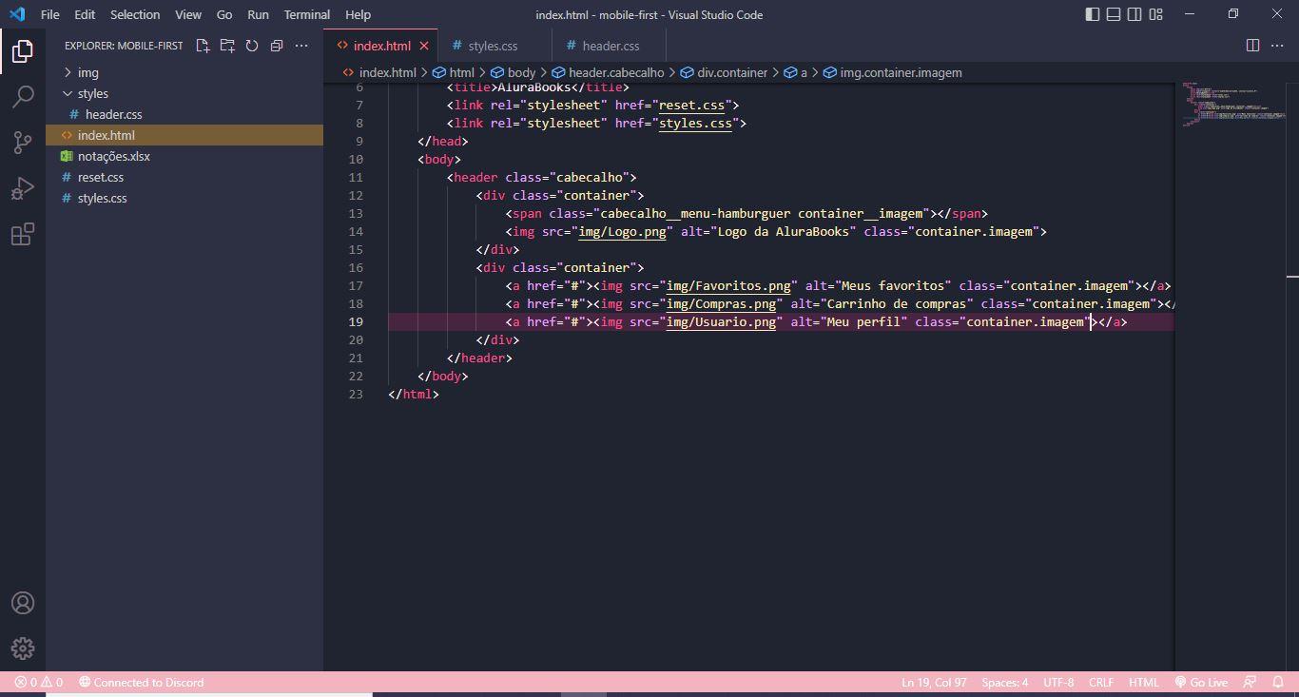
Task: Open header.css in the file tree
Action: click(184, 114)
